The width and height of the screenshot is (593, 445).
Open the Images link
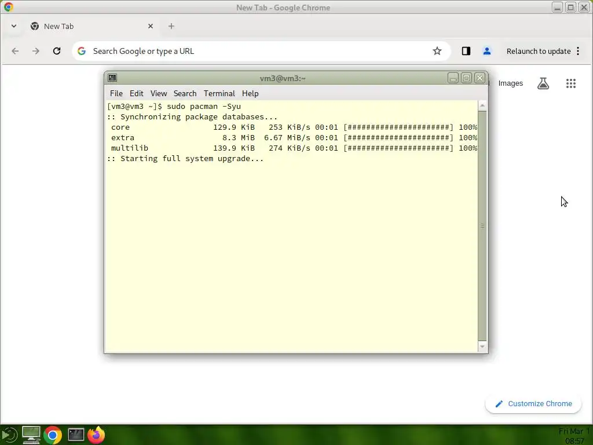[x=511, y=83]
